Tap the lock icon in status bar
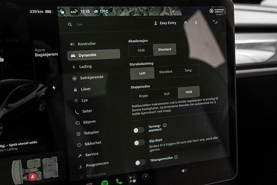 (62, 12)
